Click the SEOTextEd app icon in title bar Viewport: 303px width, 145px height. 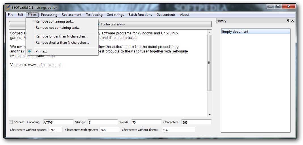[x=8, y=8]
